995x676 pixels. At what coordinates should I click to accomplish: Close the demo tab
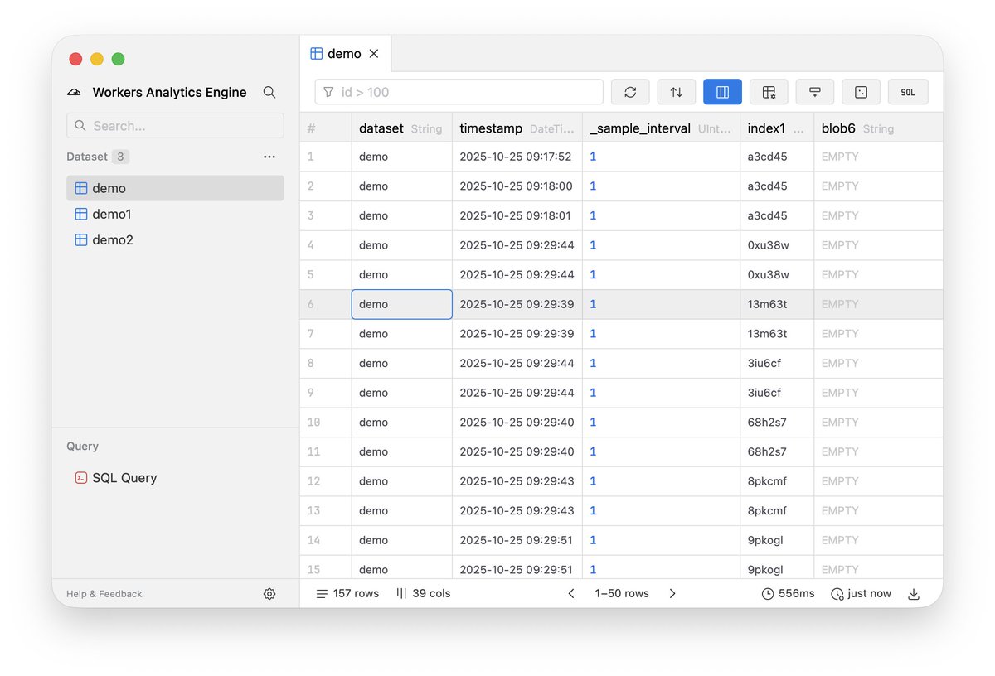click(x=374, y=54)
